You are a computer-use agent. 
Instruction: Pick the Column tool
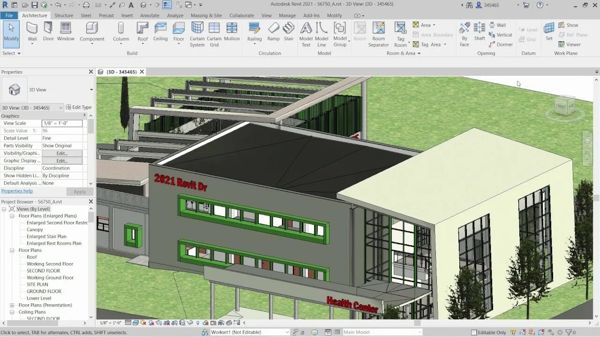[120, 33]
